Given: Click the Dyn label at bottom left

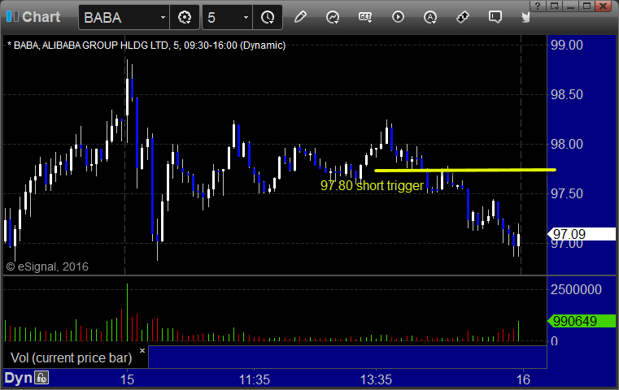Looking at the screenshot, I should [18, 378].
